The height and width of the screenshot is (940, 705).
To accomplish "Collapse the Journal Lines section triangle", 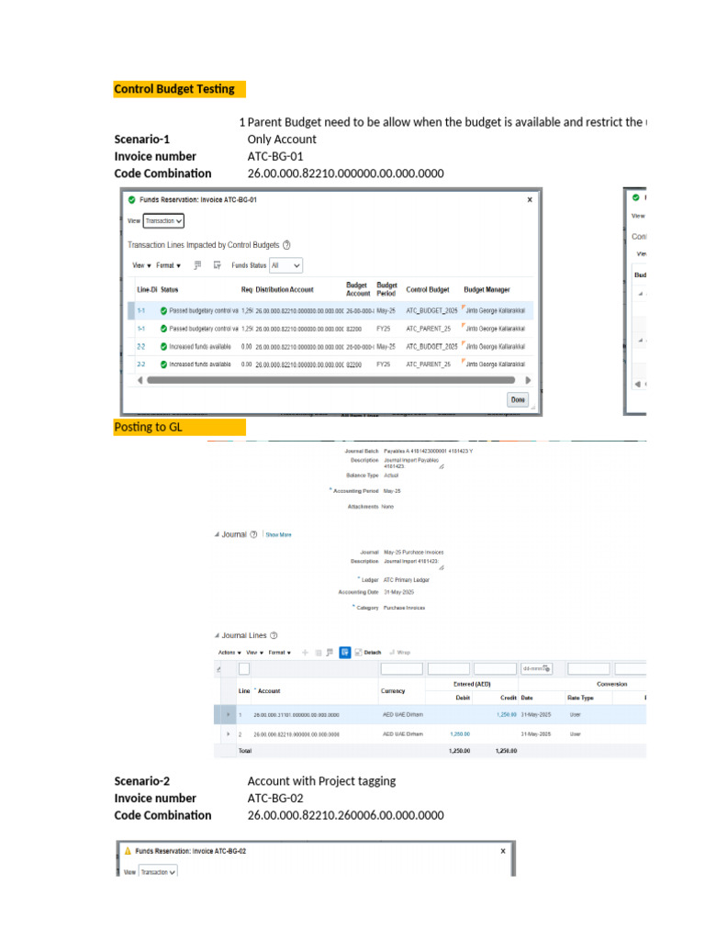I will click(217, 635).
